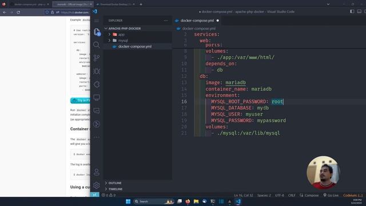Image resolution: width=366 pixels, height=206 pixels.
Task: Click the mariadb image value on line 13
Action: [x=236, y=82]
